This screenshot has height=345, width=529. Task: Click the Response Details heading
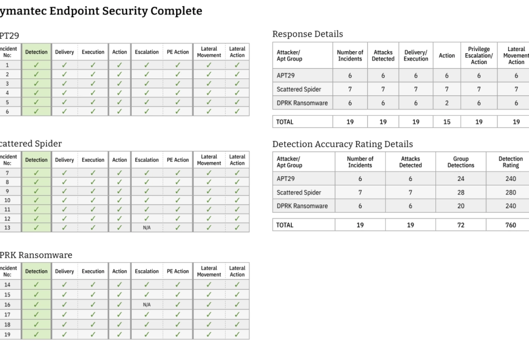coord(308,34)
